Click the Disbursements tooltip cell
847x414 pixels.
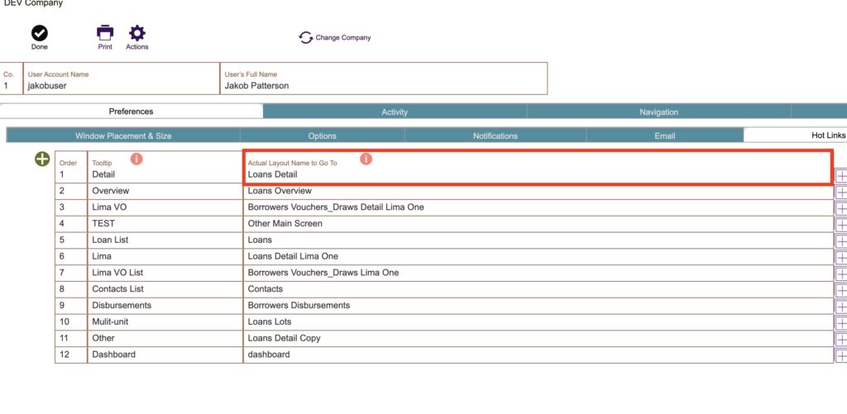pyautogui.click(x=165, y=306)
